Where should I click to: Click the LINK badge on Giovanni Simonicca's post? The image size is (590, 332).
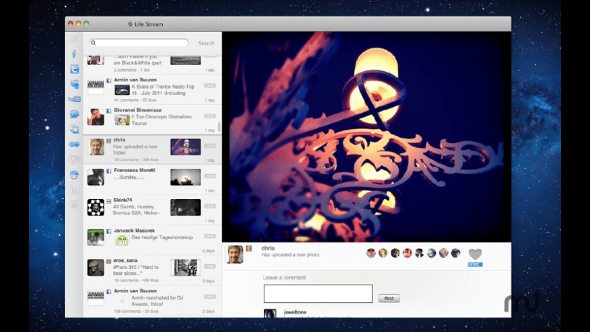pos(210,116)
